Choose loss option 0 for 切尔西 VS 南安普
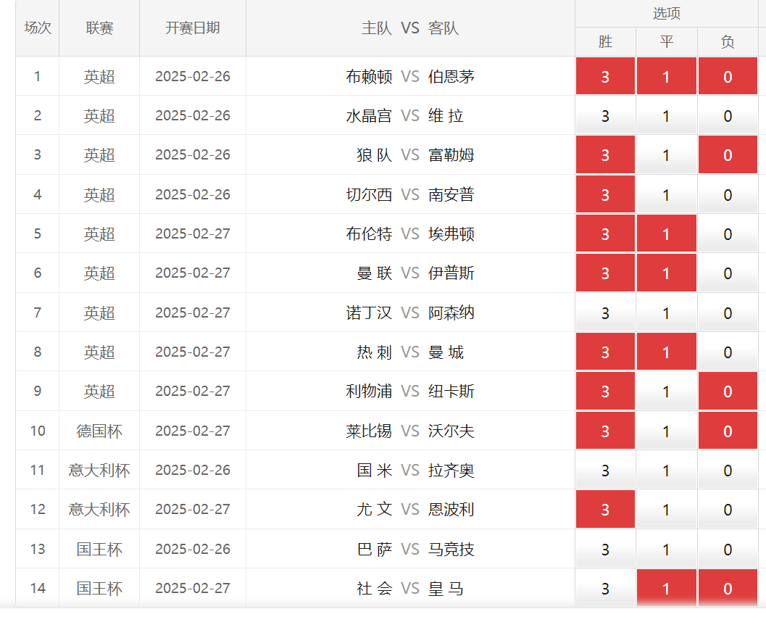 tap(728, 194)
